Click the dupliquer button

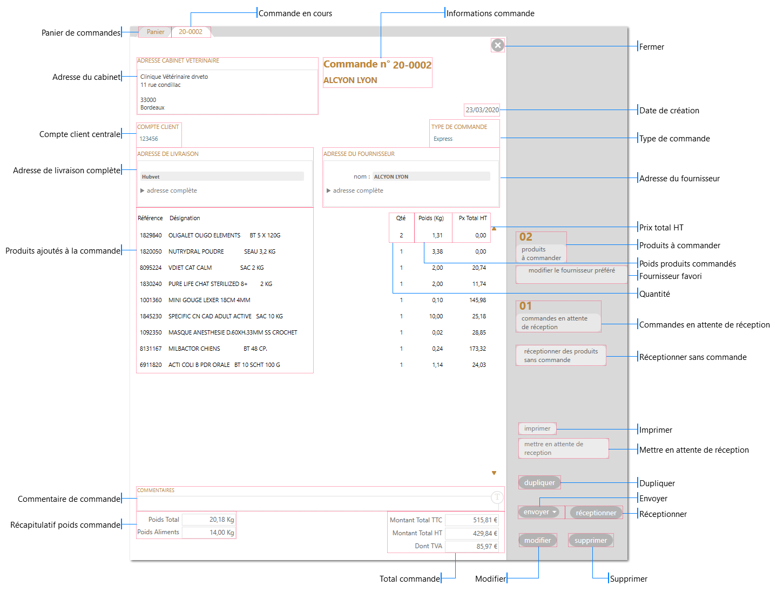(539, 482)
